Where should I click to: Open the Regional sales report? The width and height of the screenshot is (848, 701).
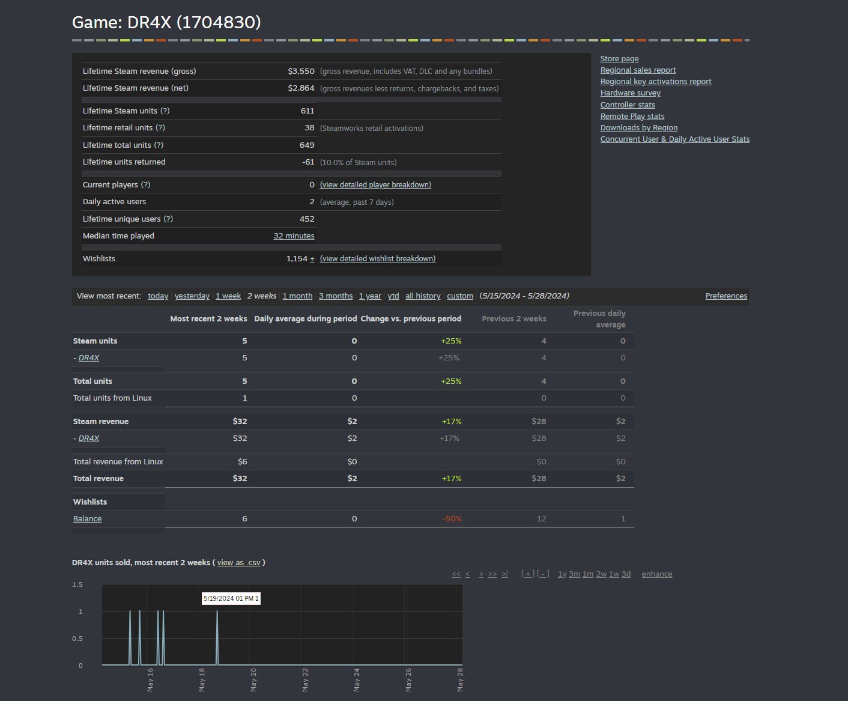point(638,70)
